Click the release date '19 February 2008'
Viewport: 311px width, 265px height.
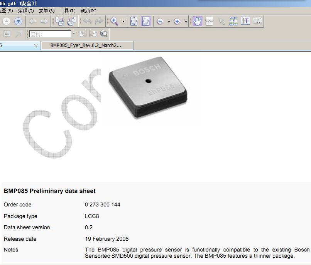[107, 239]
